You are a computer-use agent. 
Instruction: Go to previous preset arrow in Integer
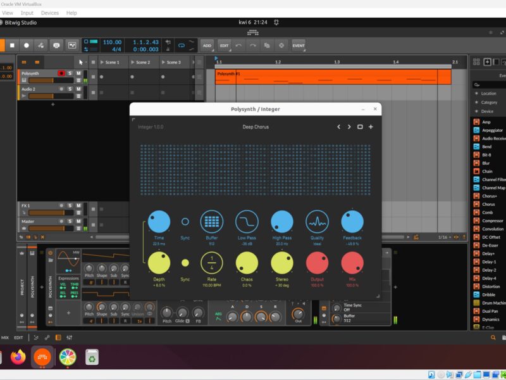[x=338, y=127]
